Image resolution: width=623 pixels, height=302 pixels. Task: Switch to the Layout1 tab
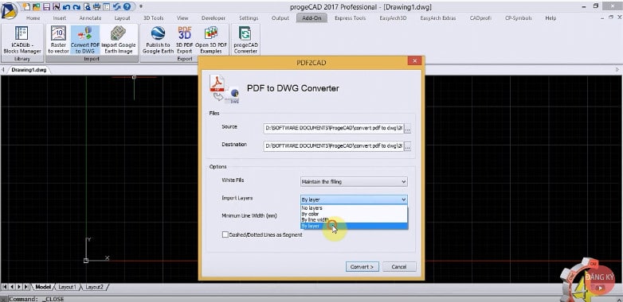click(x=67, y=287)
